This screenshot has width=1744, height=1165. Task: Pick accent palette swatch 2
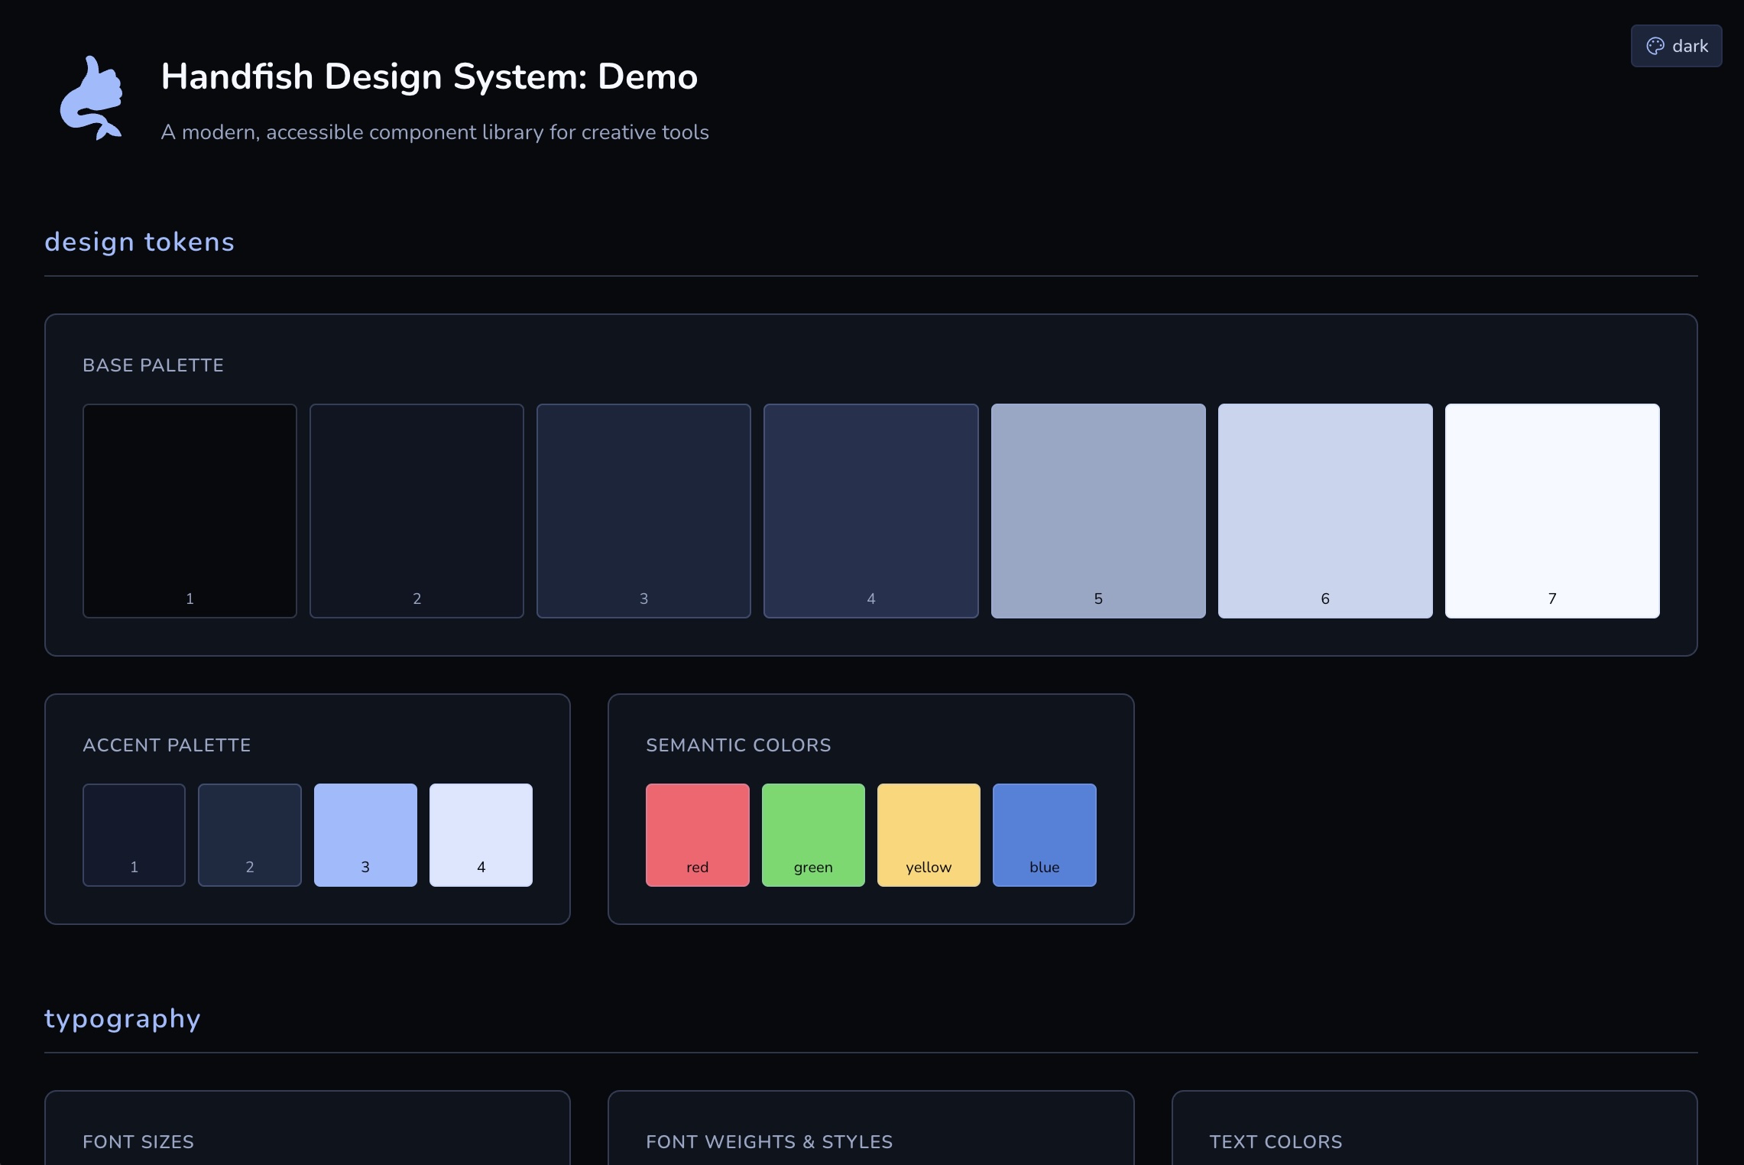tap(250, 835)
